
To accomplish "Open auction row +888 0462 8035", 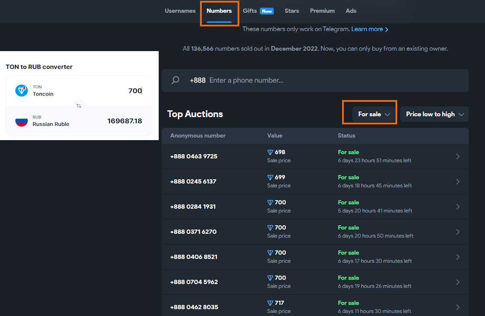I will (x=315, y=305).
